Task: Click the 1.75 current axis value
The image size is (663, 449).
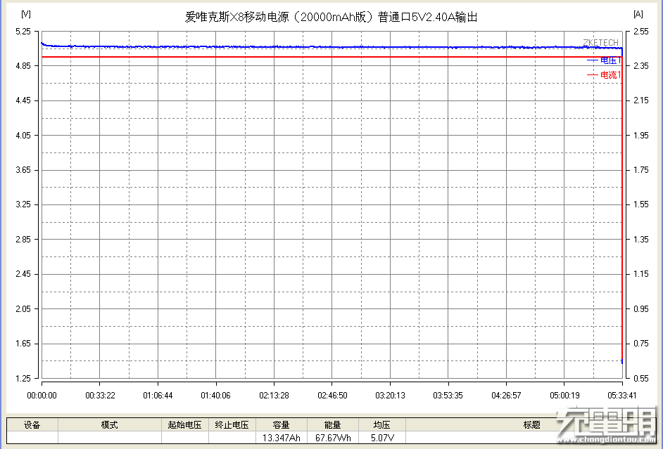Action: pyautogui.click(x=641, y=170)
